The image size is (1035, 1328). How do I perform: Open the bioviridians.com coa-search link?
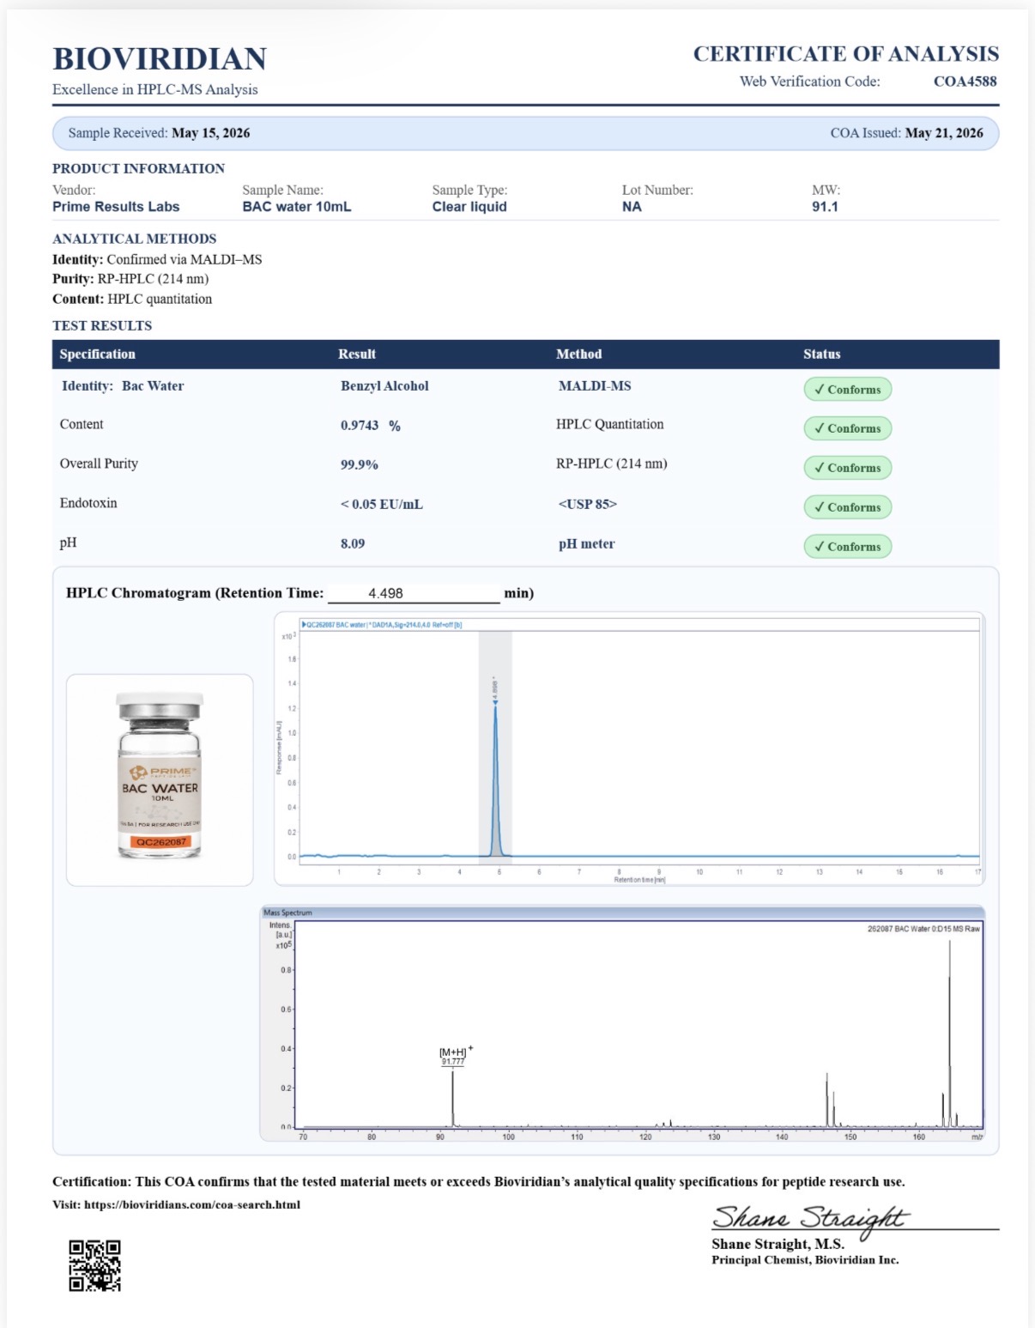pos(192,1204)
